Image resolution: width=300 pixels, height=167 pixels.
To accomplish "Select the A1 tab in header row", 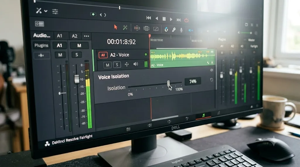I will pyautogui.click(x=59, y=36).
